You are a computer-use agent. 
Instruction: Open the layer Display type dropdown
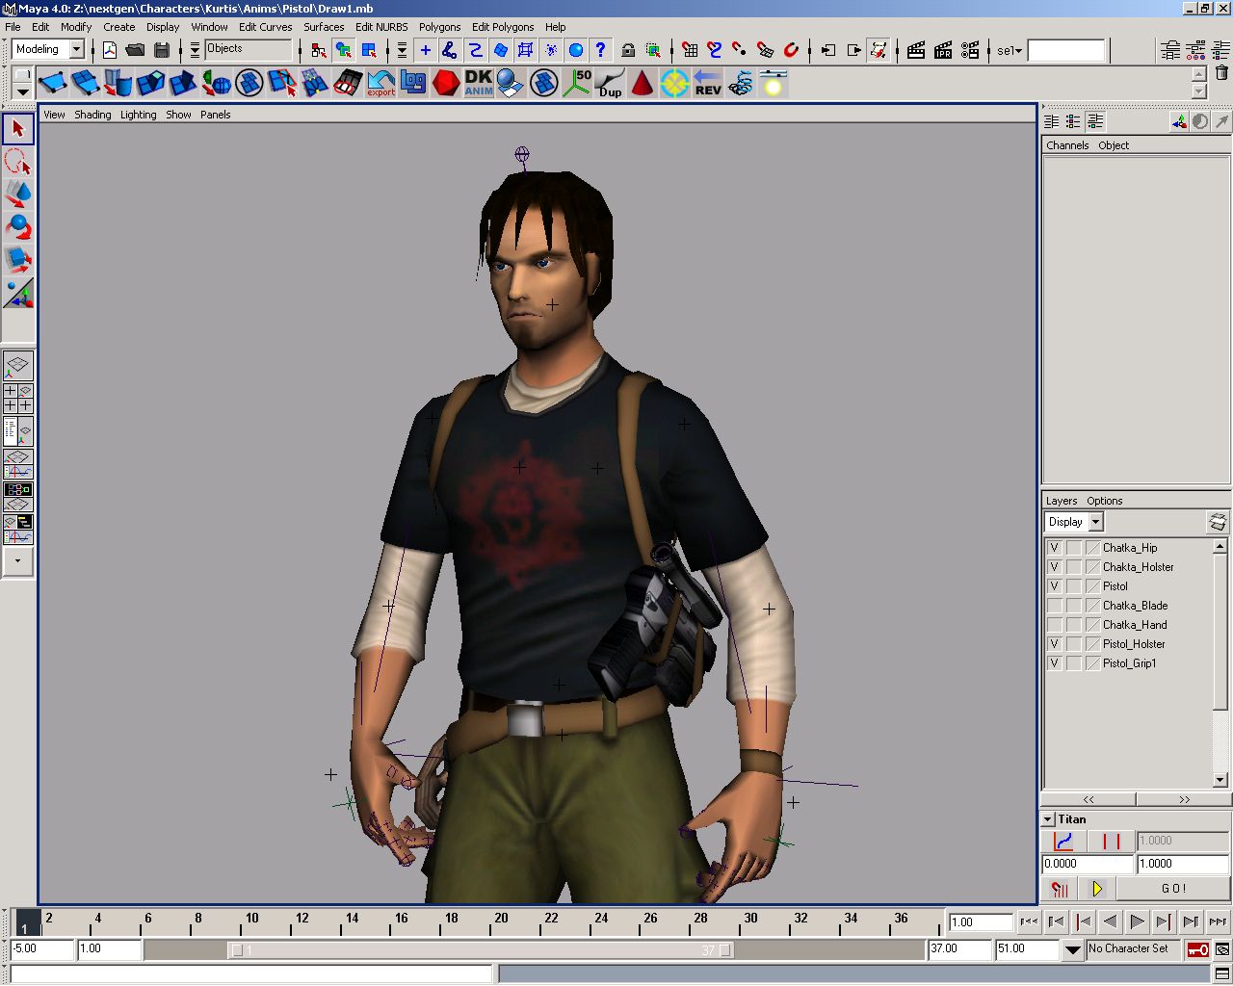[1096, 522]
